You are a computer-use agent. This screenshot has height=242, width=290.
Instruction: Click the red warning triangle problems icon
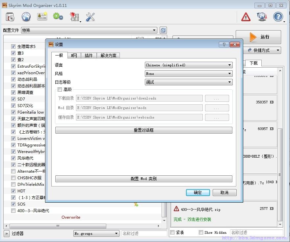[246, 17]
